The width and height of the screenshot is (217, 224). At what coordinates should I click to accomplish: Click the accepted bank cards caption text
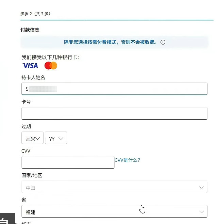pyautogui.click(x=51, y=57)
